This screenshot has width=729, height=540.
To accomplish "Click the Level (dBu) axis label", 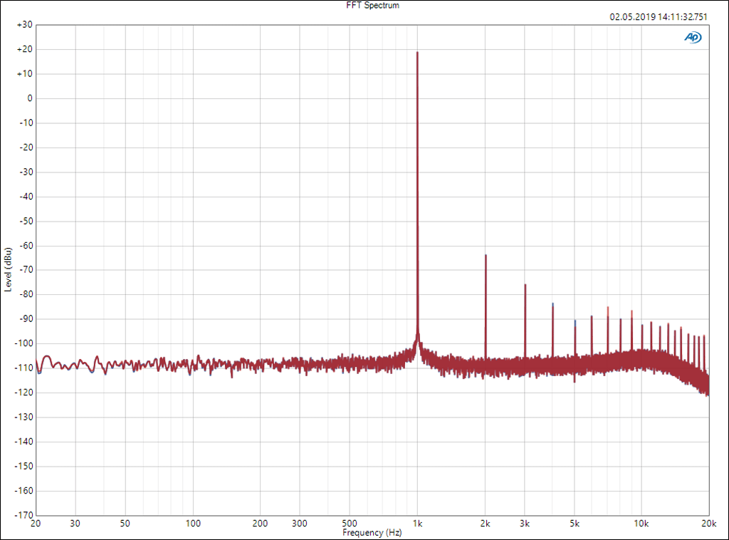I will coord(7,269).
